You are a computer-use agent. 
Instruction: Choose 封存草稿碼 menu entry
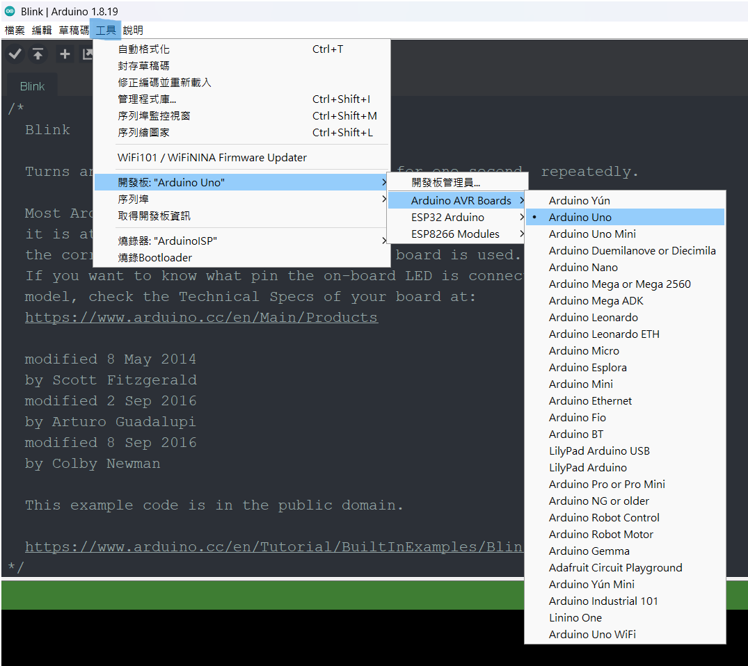[241, 66]
